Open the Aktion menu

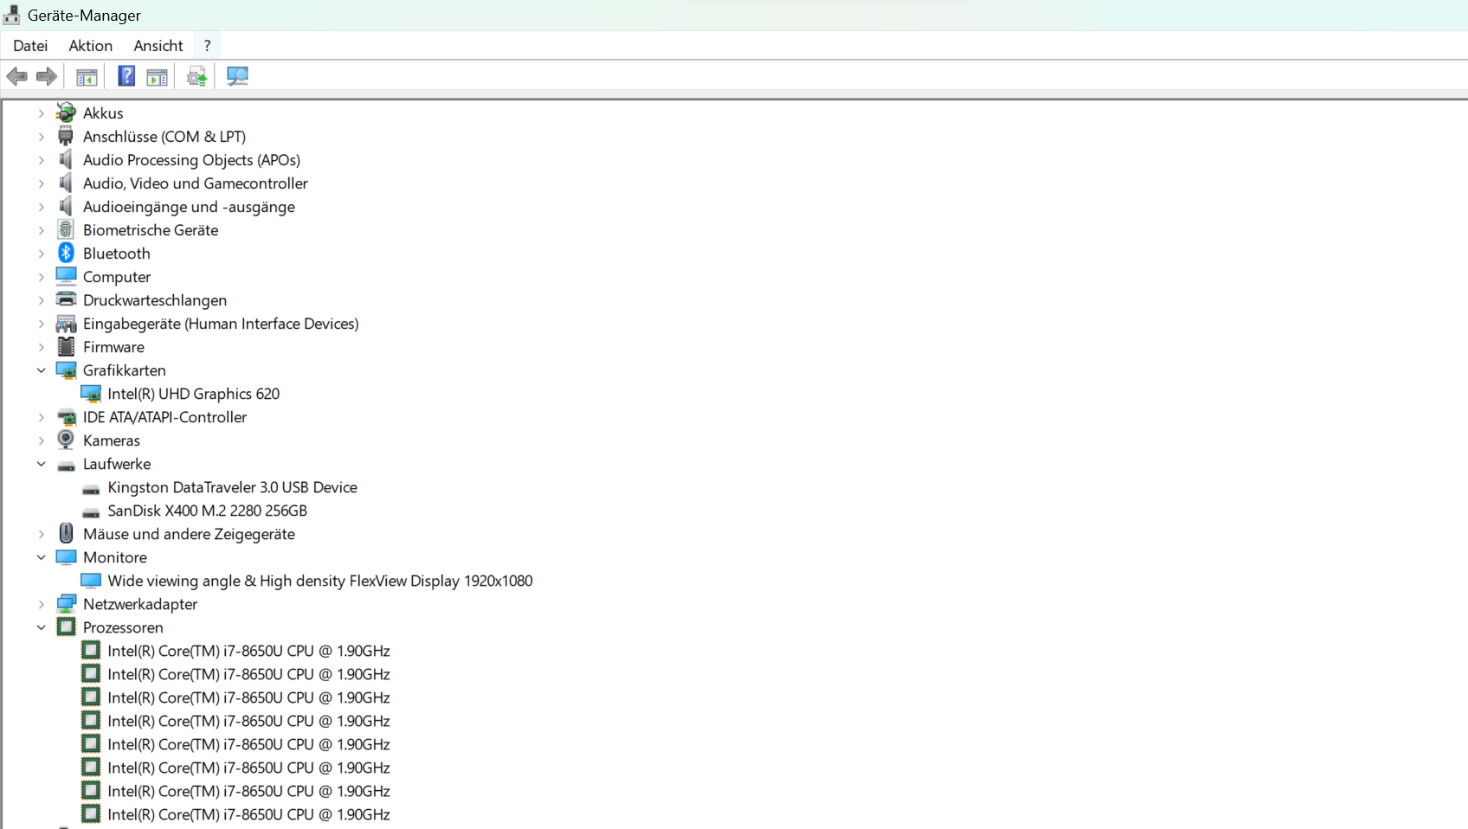[x=91, y=46]
